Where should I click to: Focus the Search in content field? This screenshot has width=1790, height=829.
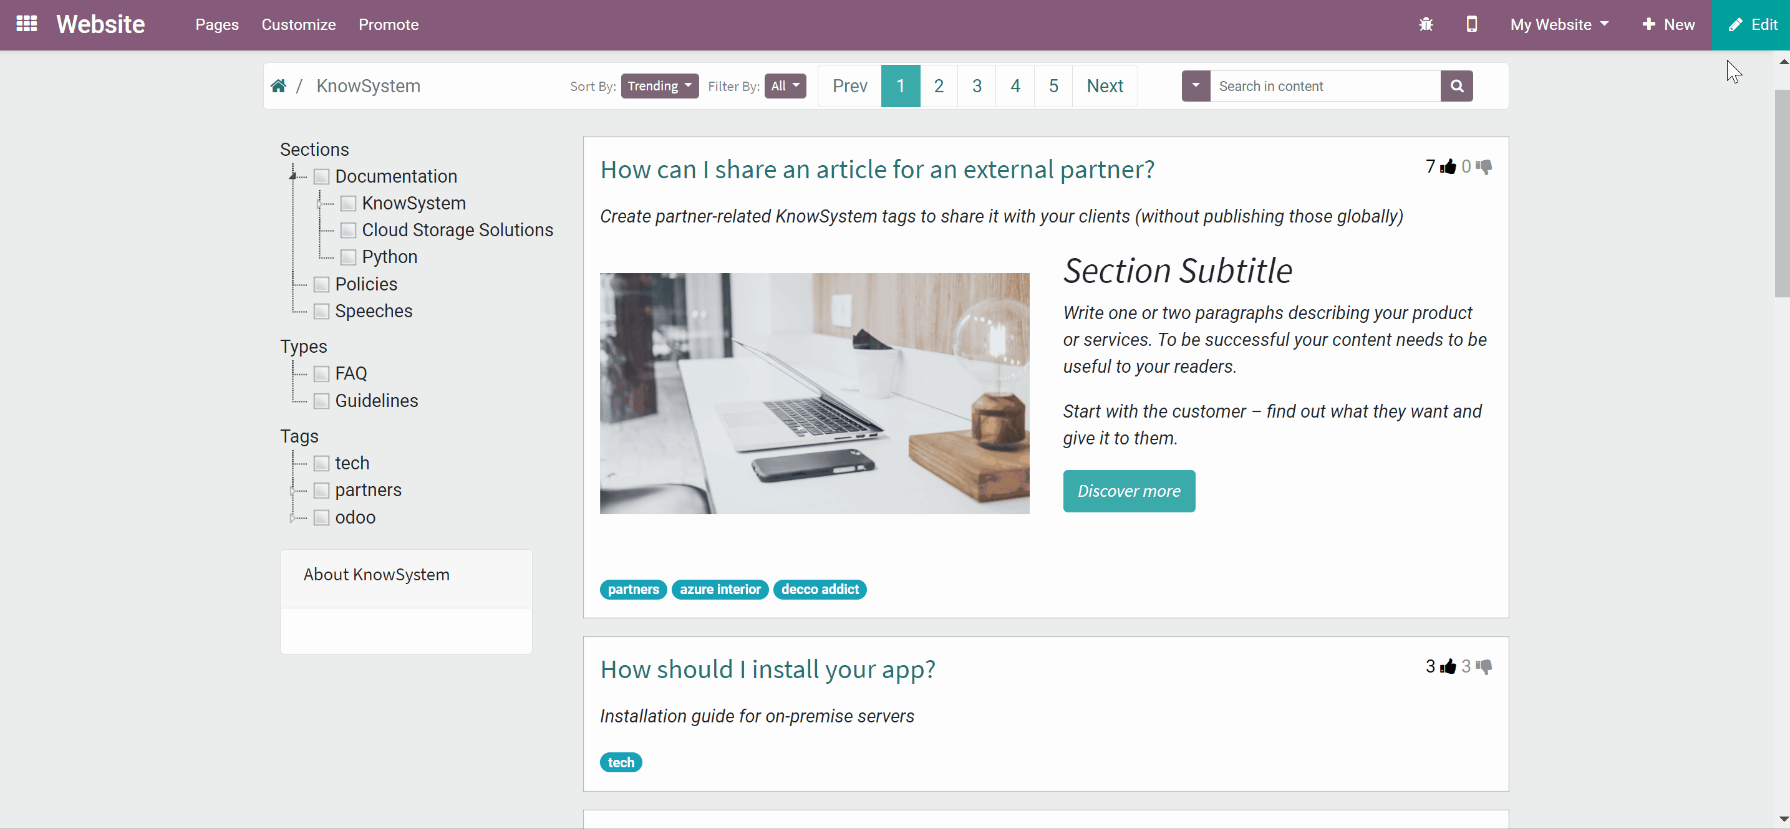1325,86
